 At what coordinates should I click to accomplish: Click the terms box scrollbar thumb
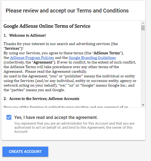(143, 28)
